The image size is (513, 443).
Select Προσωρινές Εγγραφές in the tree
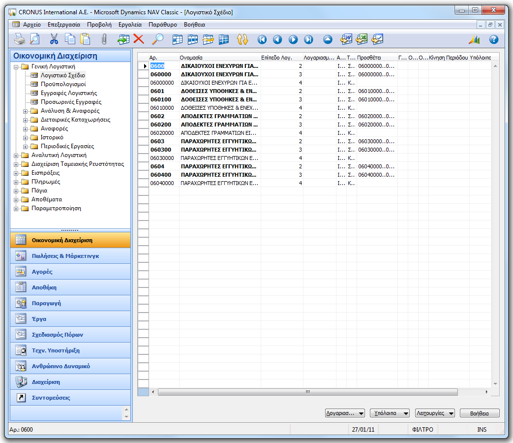[x=71, y=102]
